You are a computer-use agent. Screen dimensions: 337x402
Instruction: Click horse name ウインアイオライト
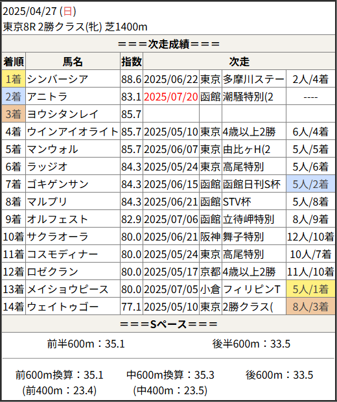tap(73, 132)
